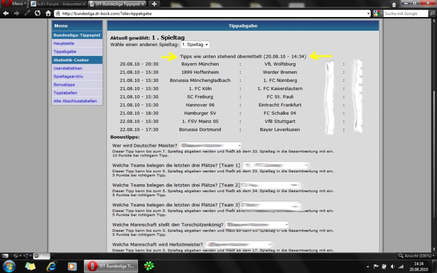Open the Hauptseite sidebar link

pos(64,43)
